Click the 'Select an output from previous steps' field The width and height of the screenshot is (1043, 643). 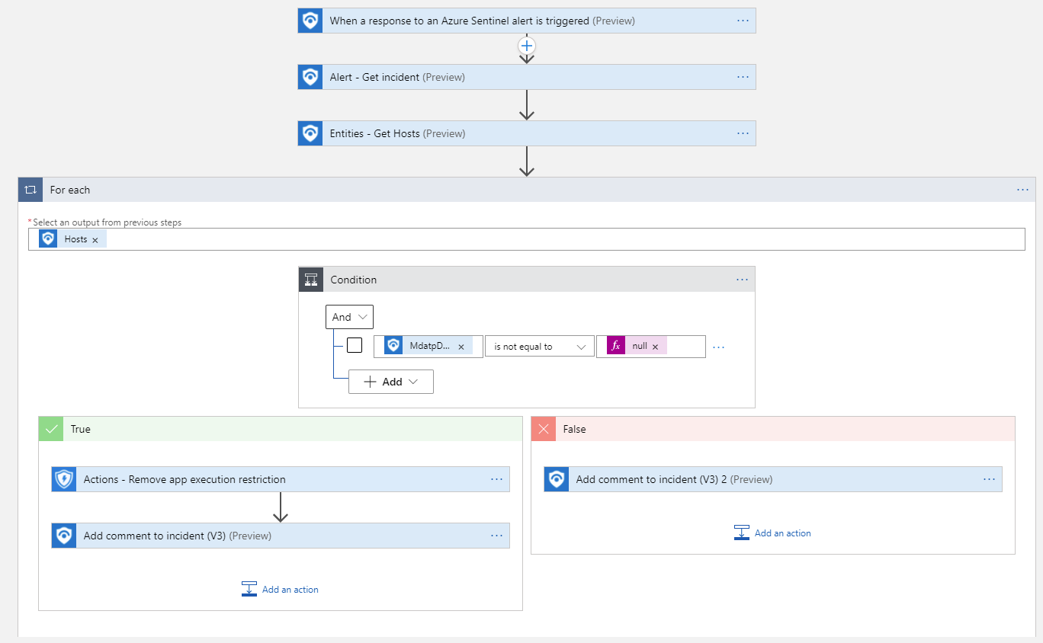point(527,239)
